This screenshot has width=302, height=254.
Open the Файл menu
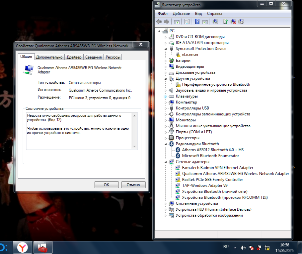163,14
